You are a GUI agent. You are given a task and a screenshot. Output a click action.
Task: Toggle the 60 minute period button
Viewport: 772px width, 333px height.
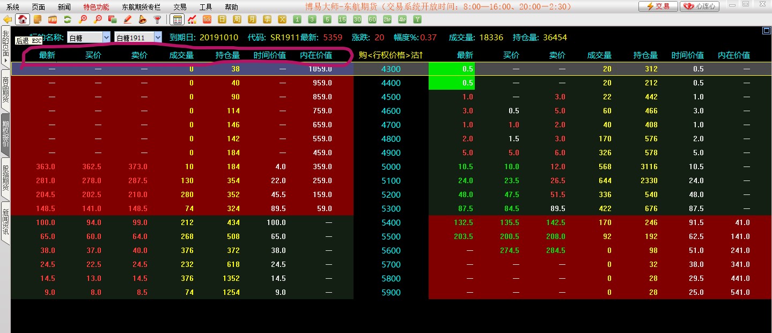pyautogui.click(x=372, y=20)
